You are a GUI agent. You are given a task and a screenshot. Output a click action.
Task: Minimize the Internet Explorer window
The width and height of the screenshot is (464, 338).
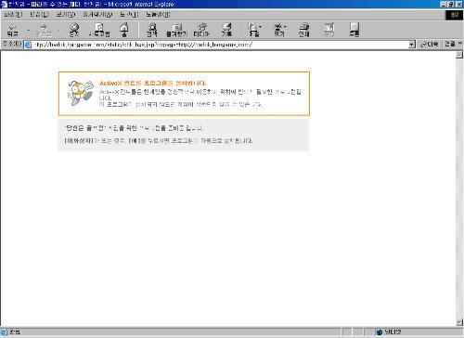pyautogui.click(x=444, y=5)
